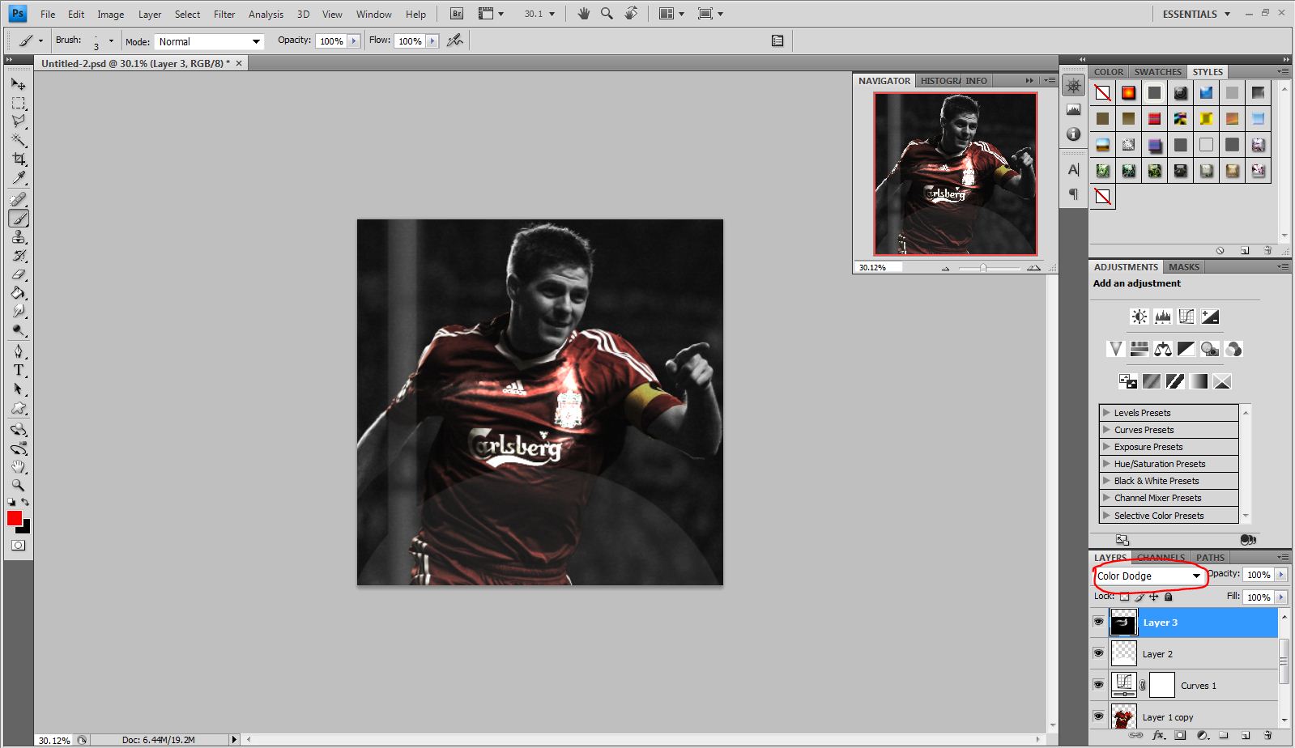Select the Lasso tool
Screen dimensions: 1295x748
pyautogui.click(x=18, y=121)
